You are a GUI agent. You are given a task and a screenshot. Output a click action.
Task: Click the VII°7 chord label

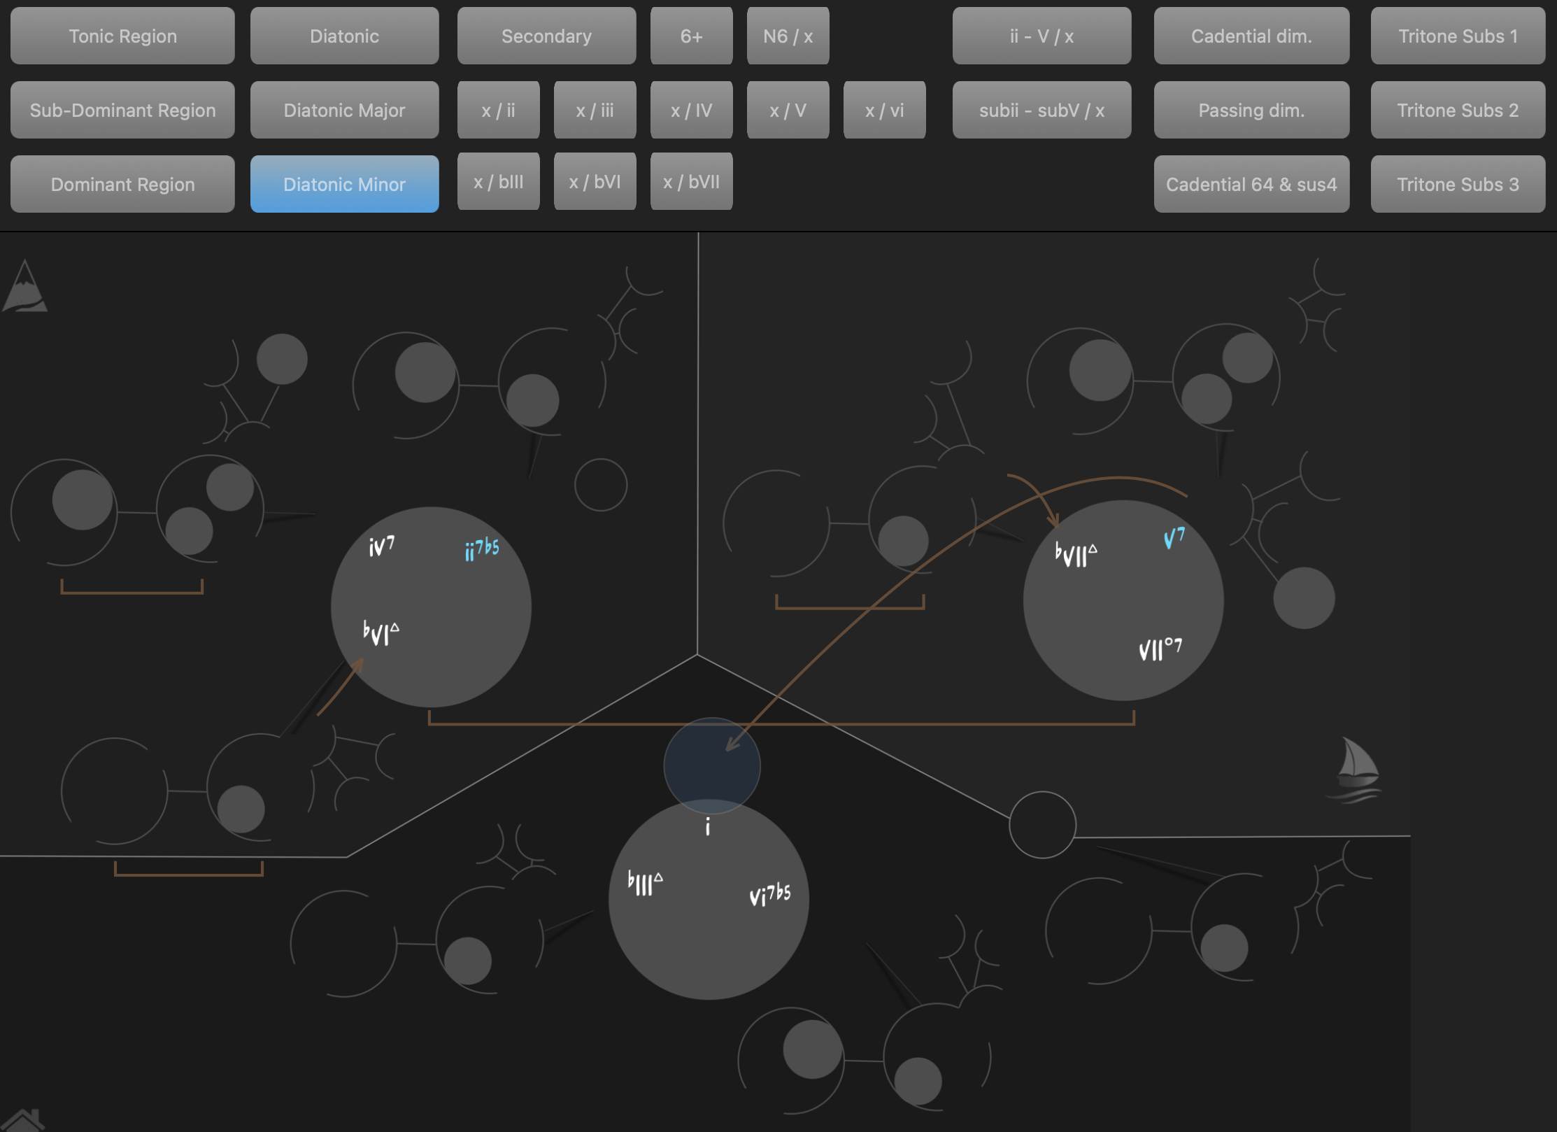click(1160, 649)
